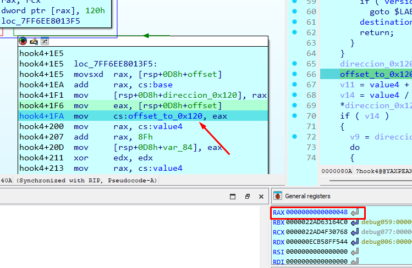Click the graph group nodes icon

point(45,41)
